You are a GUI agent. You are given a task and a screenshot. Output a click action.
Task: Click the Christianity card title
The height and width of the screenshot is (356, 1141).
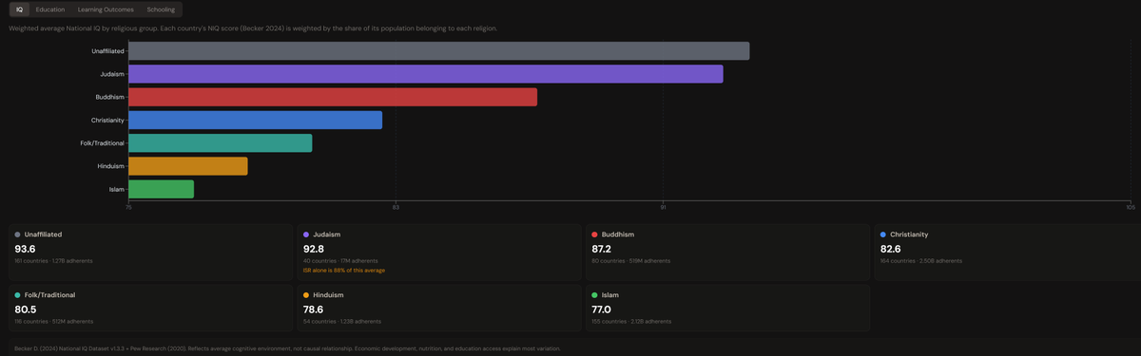pos(909,234)
